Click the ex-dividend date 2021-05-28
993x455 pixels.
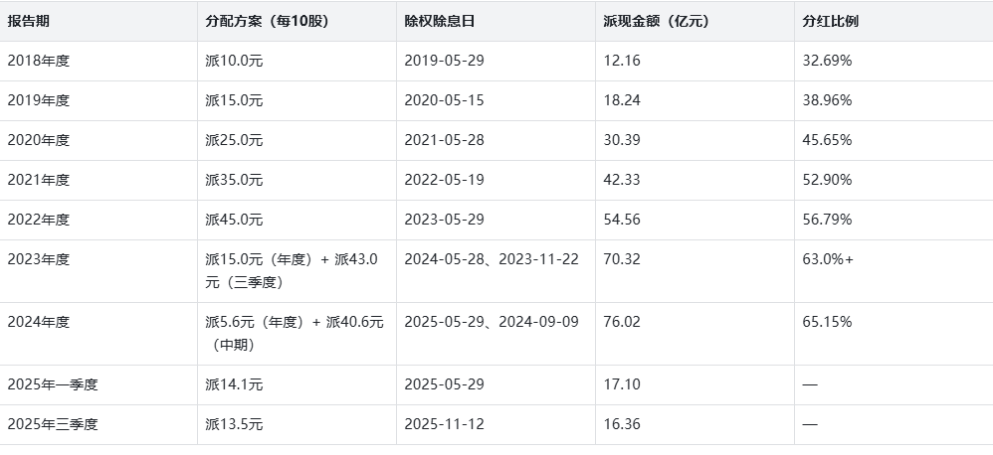tap(444, 140)
